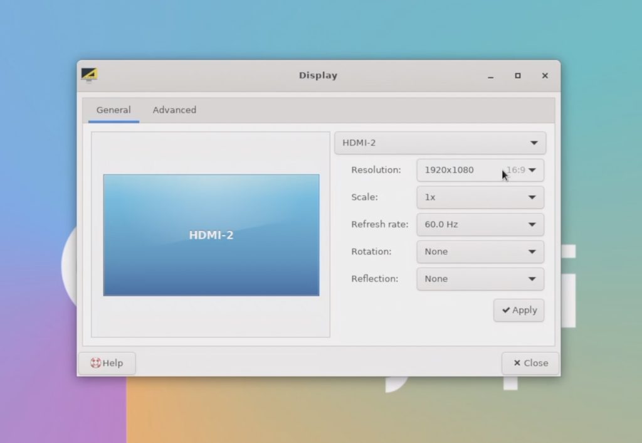Apply settings with the checkmark button
Image resolution: width=642 pixels, height=443 pixels.
[x=518, y=310]
